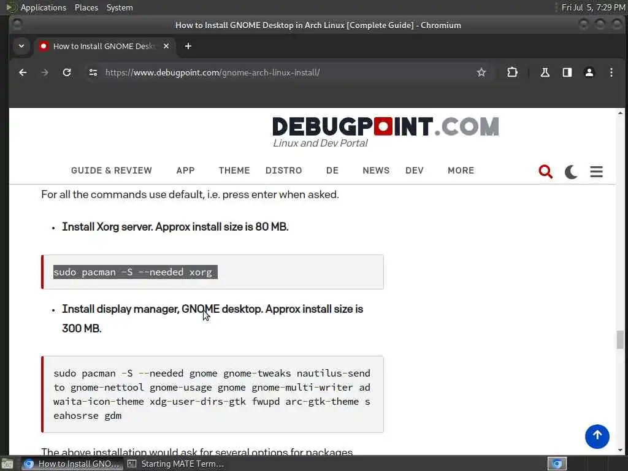Open the DE menu item
The height and width of the screenshot is (471, 628).
point(332,170)
